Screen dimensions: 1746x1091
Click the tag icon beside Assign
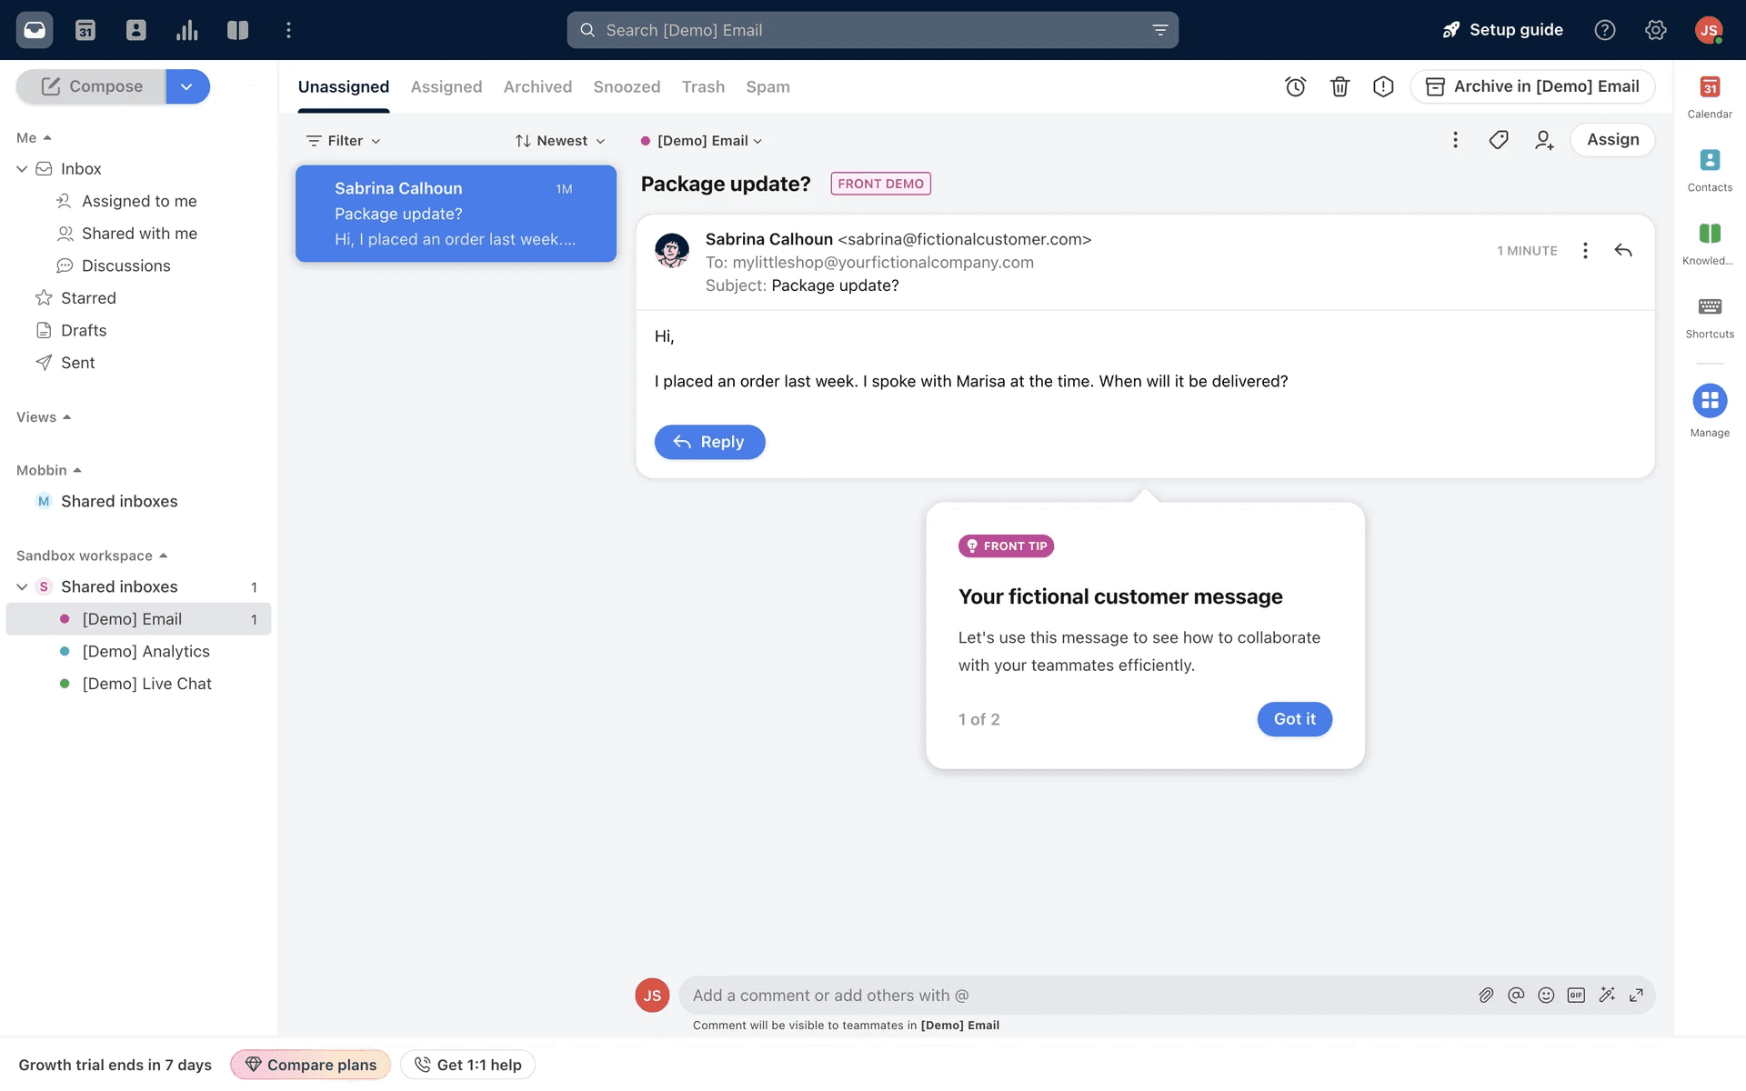[1499, 140]
